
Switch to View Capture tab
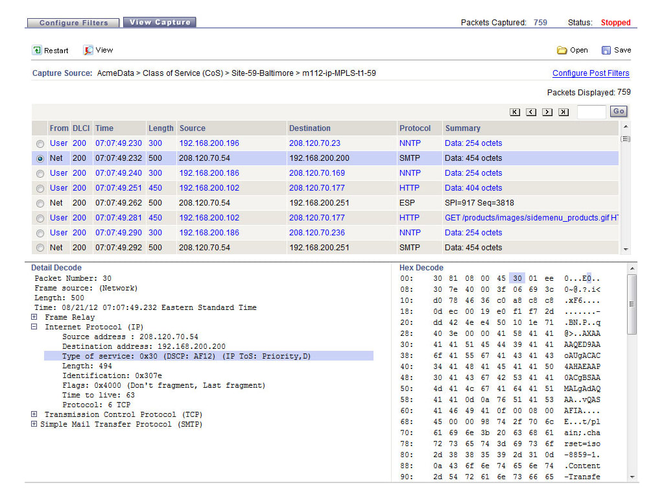click(x=160, y=22)
